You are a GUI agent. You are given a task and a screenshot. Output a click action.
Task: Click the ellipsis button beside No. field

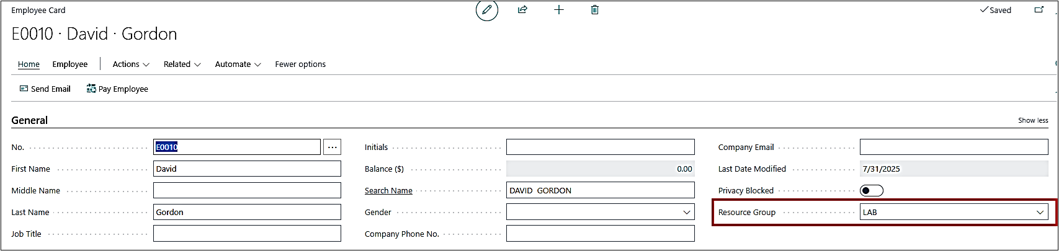tap(333, 147)
